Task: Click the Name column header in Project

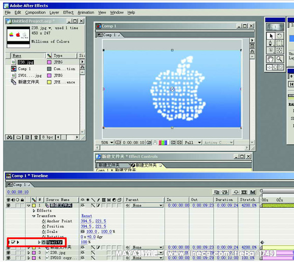Action: coord(28,56)
